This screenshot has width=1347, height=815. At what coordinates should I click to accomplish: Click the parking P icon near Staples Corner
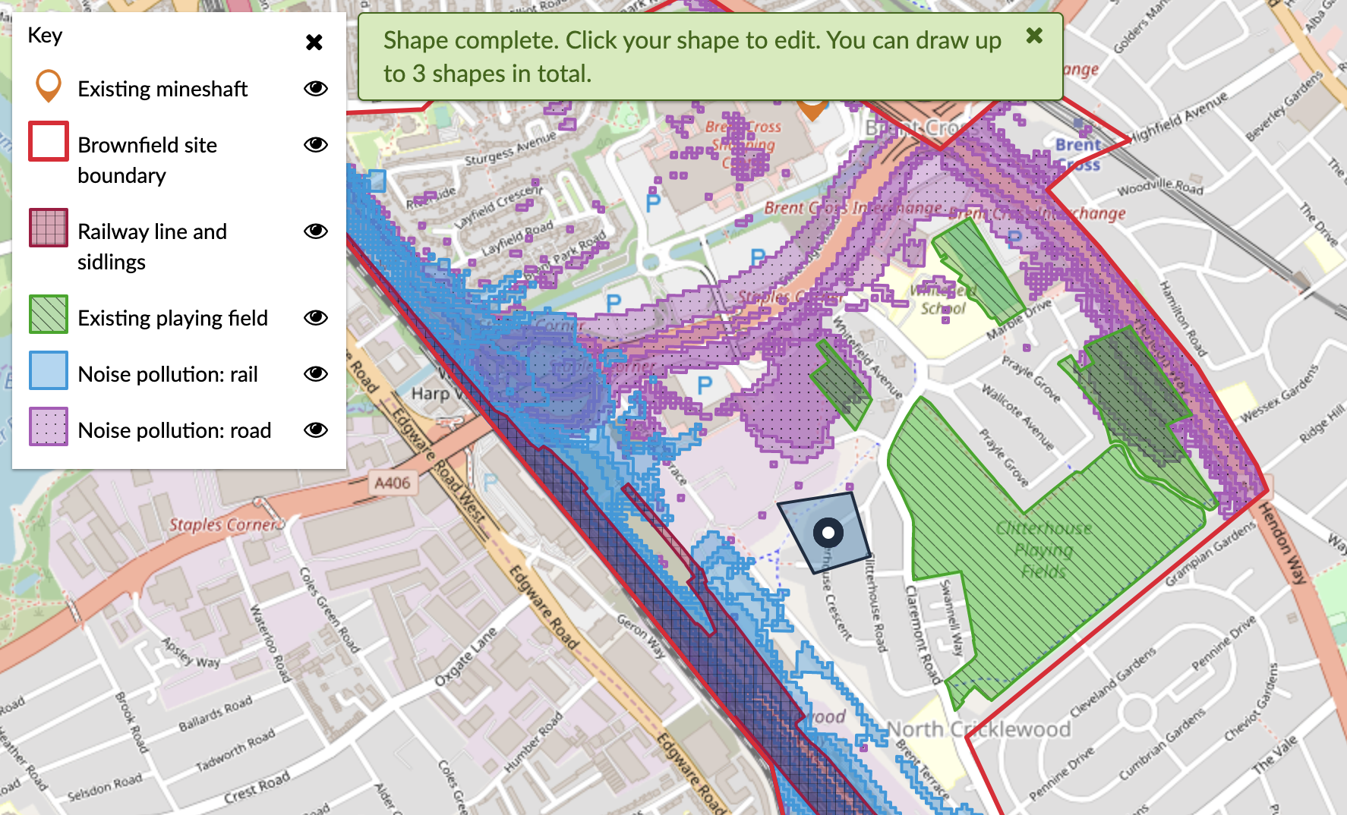tap(705, 385)
